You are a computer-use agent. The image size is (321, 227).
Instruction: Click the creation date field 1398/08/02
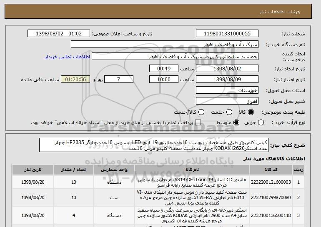pos(227,68)
